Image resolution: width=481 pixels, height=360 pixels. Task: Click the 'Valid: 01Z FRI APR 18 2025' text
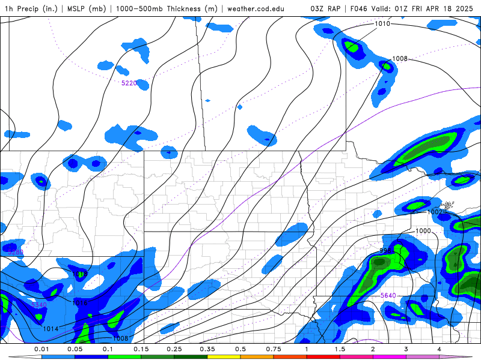click(422, 8)
